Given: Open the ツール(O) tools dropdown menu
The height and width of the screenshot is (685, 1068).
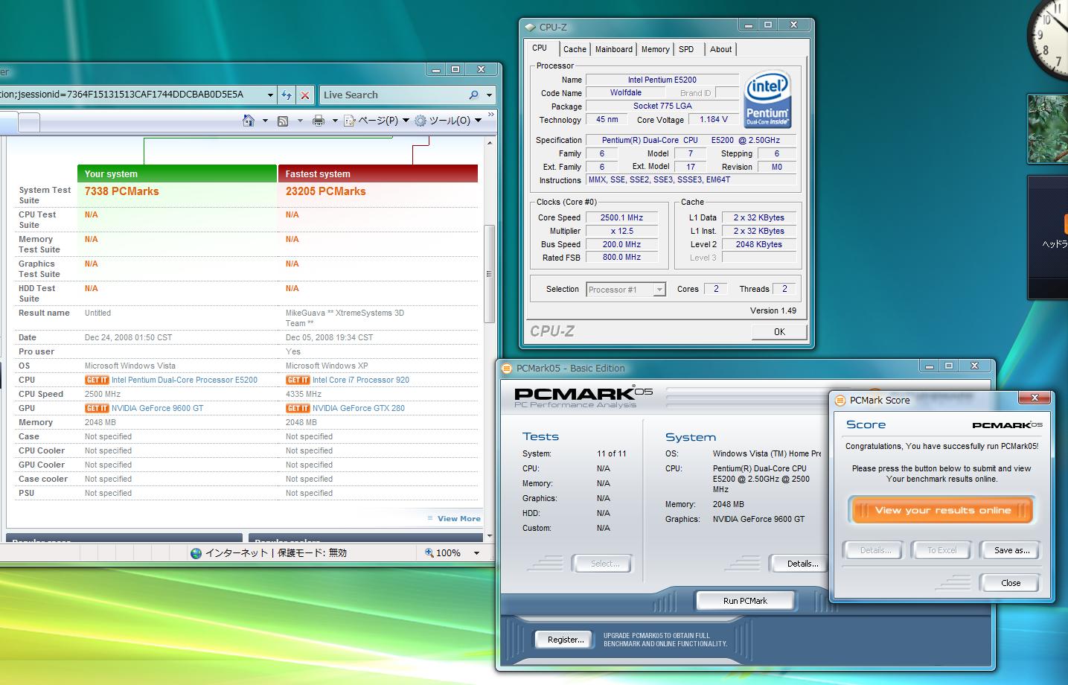Looking at the screenshot, I should click(448, 121).
